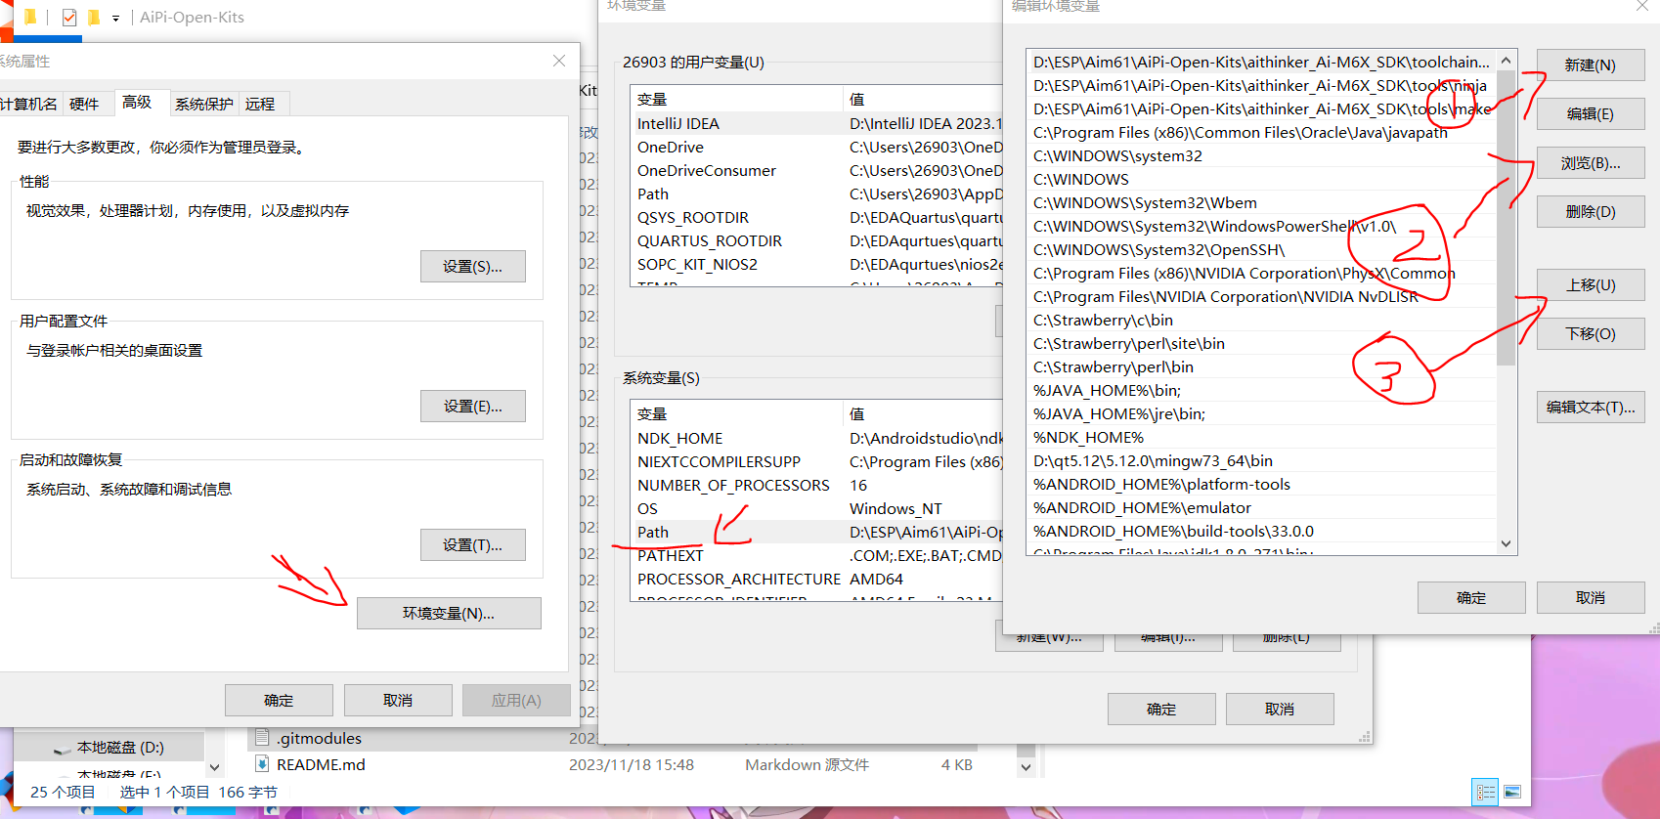Select %JAVA_HOME%\jre\bin; entry
The width and height of the screenshot is (1660, 819).
click(x=1261, y=414)
